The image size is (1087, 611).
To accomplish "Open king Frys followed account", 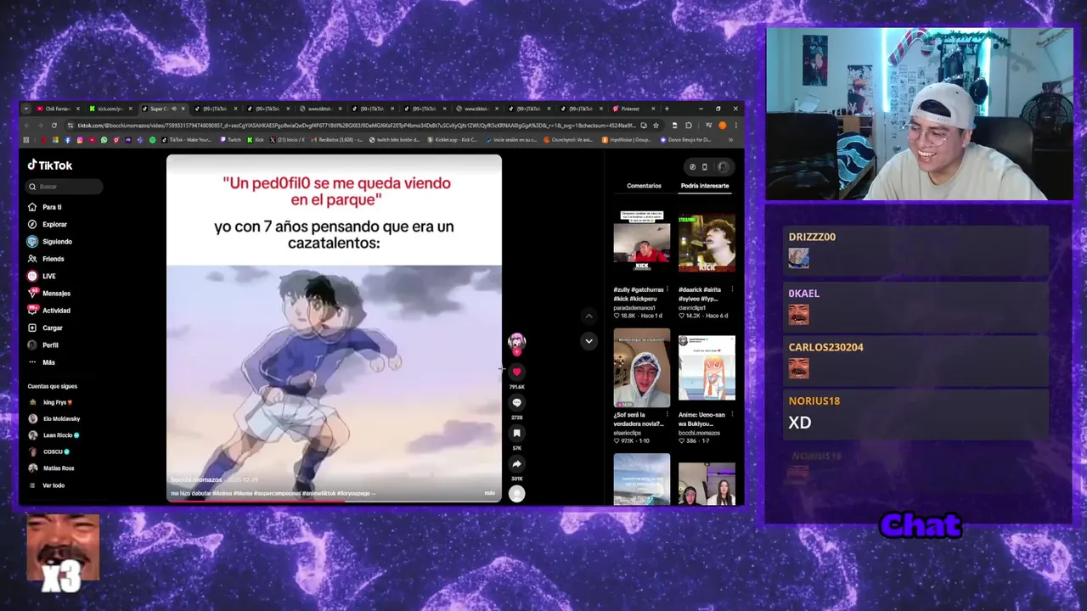I will (51, 402).
